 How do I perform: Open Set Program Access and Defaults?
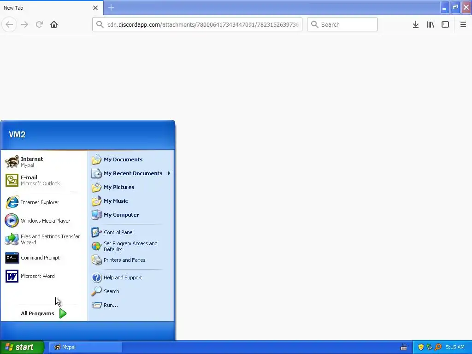(x=131, y=246)
